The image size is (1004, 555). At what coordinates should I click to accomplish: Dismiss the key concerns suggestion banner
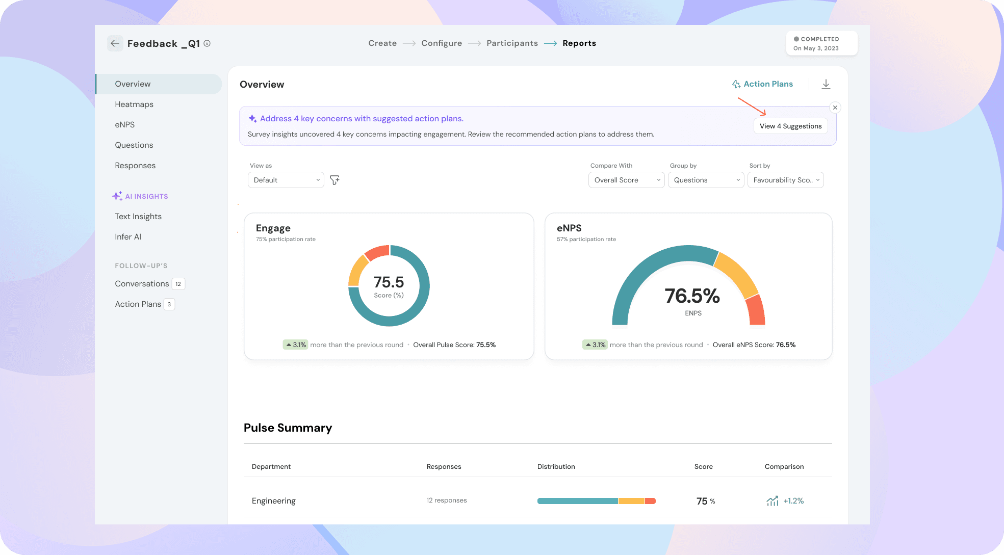pyautogui.click(x=835, y=108)
